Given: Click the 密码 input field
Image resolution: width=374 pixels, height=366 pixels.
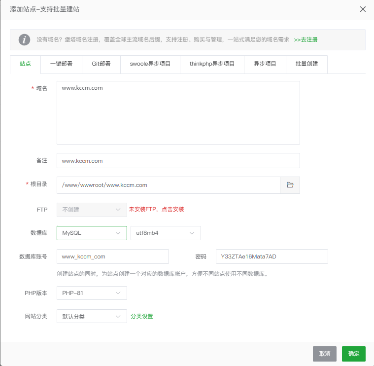Looking at the screenshot, I should (x=272, y=256).
